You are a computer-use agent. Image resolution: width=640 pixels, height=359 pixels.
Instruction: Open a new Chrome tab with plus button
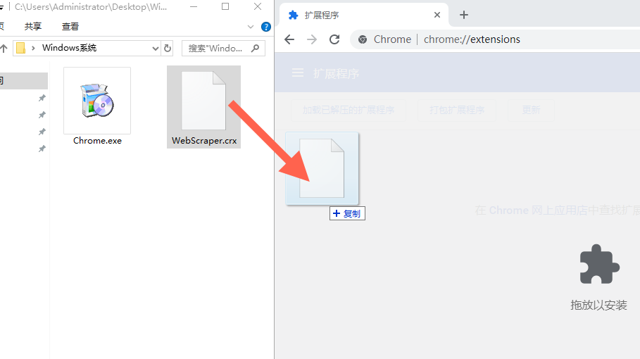tap(463, 15)
